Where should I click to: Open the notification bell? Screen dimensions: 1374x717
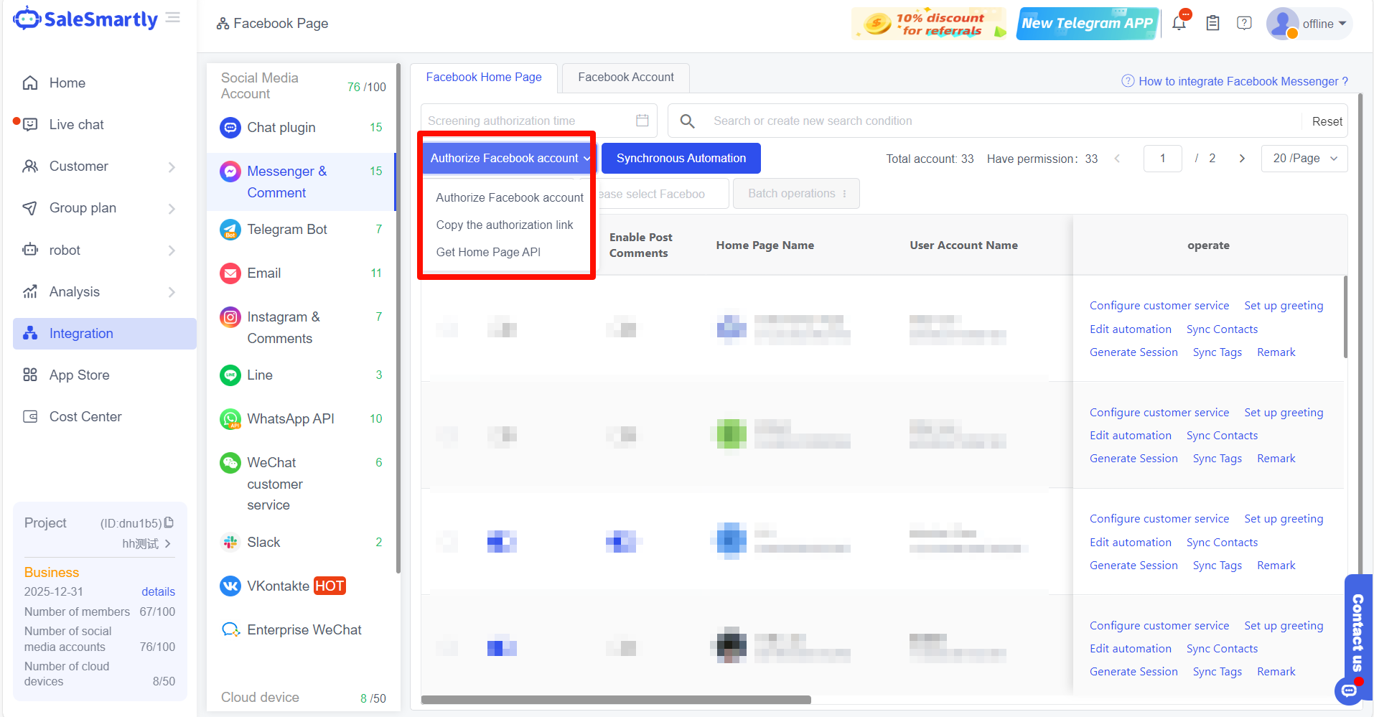1179,23
